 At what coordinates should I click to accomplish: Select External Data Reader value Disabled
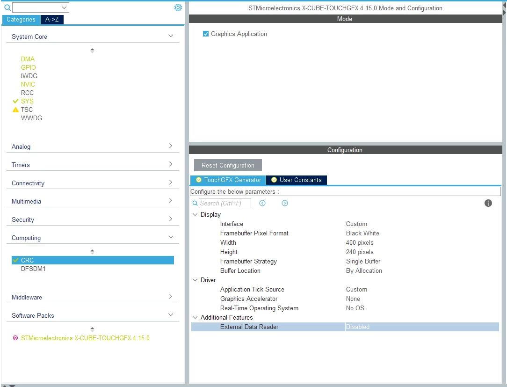tap(358, 327)
